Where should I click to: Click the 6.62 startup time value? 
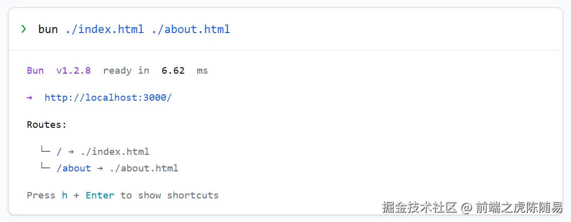173,71
